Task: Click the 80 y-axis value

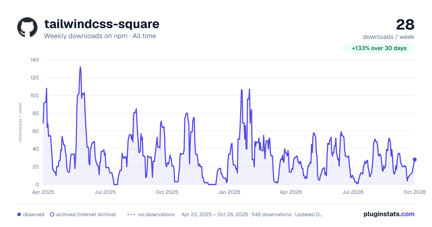Action: tap(36, 113)
